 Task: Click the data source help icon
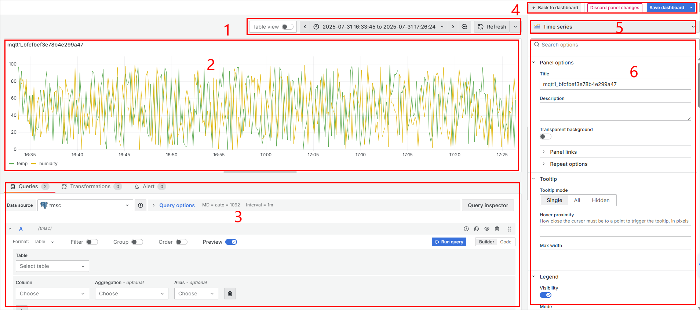click(x=141, y=205)
